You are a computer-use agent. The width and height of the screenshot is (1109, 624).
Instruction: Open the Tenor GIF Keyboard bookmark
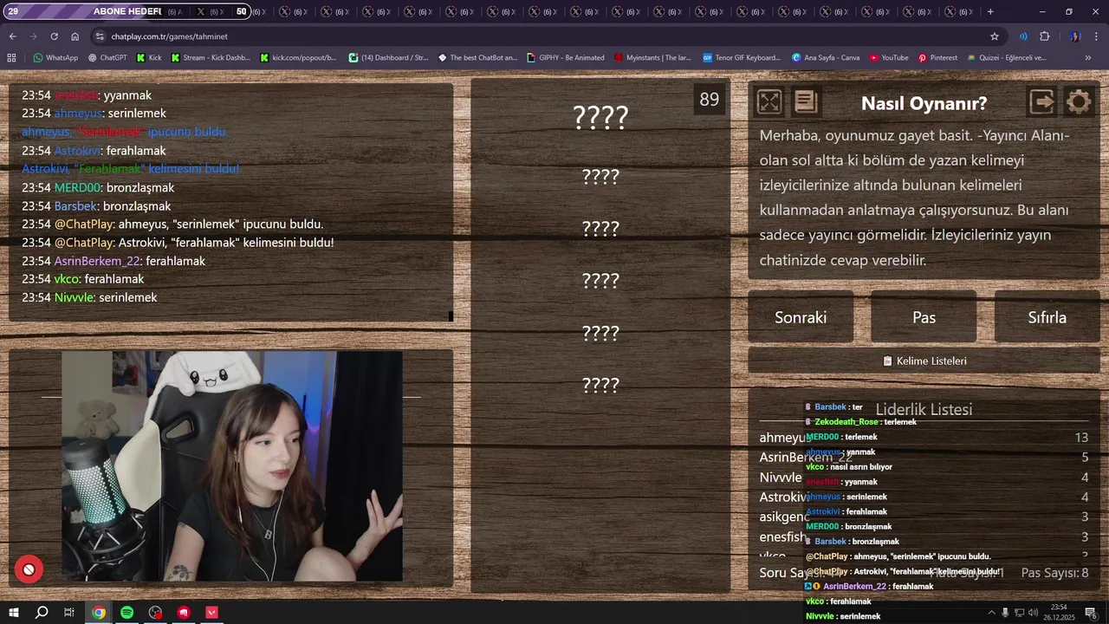click(742, 58)
